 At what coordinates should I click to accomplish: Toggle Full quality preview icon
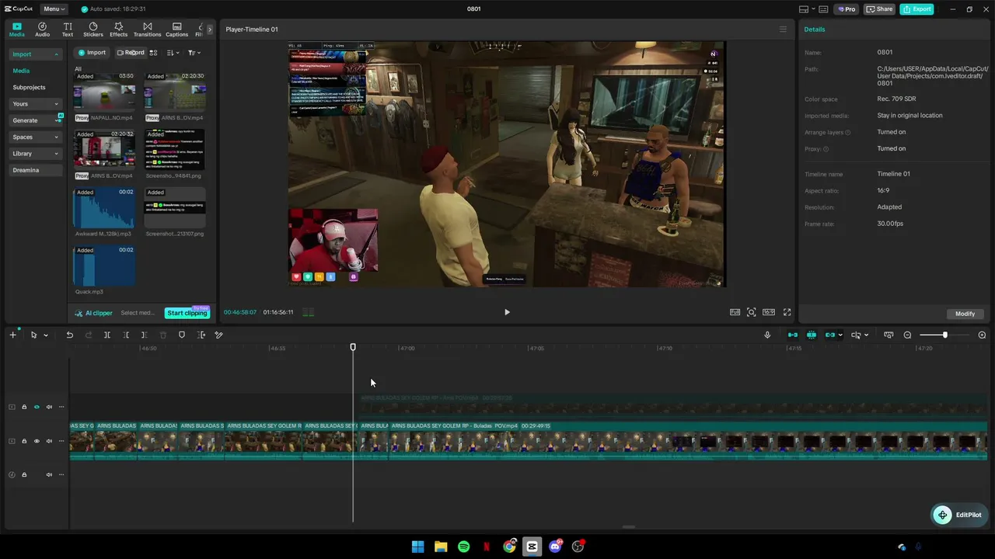735,312
